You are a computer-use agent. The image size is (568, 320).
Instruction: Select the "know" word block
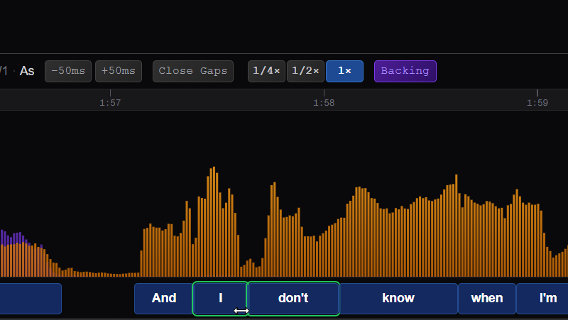398,299
